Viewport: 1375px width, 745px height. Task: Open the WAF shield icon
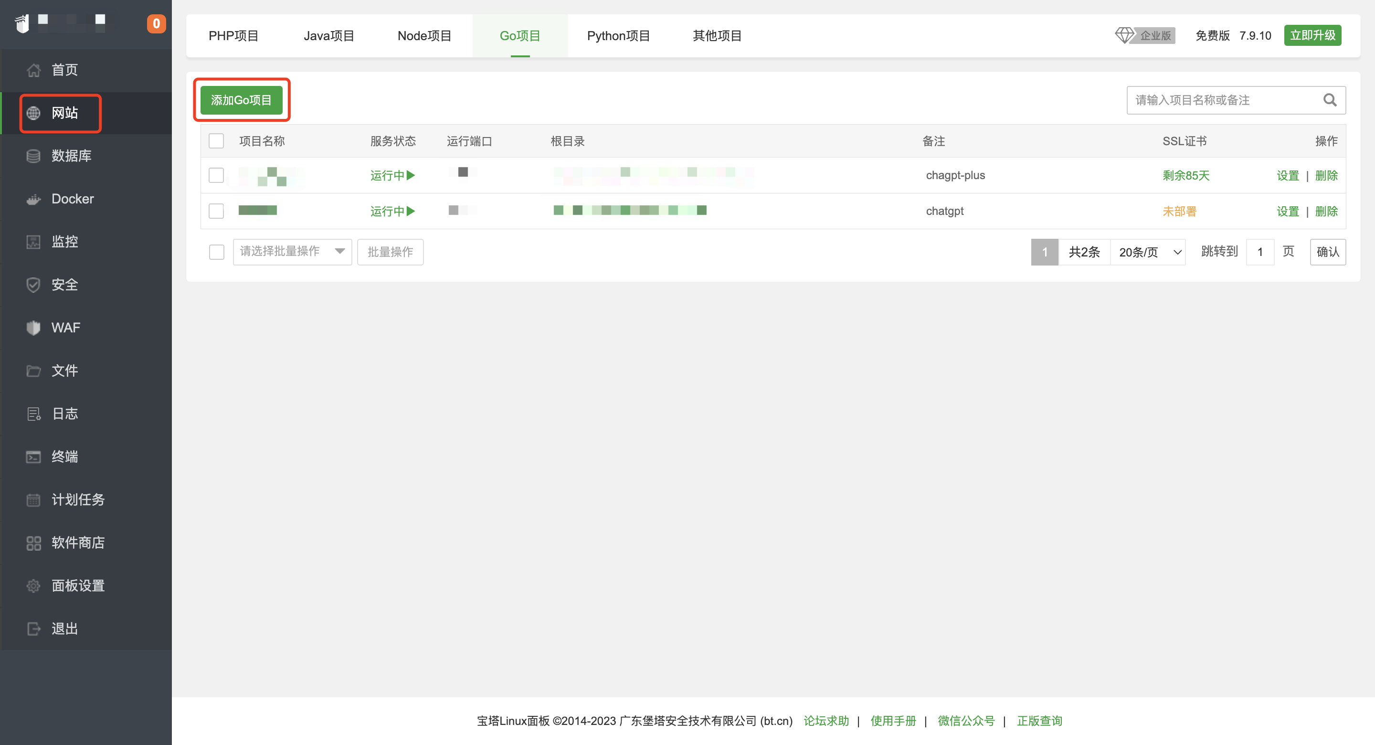[x=33, y=328]
